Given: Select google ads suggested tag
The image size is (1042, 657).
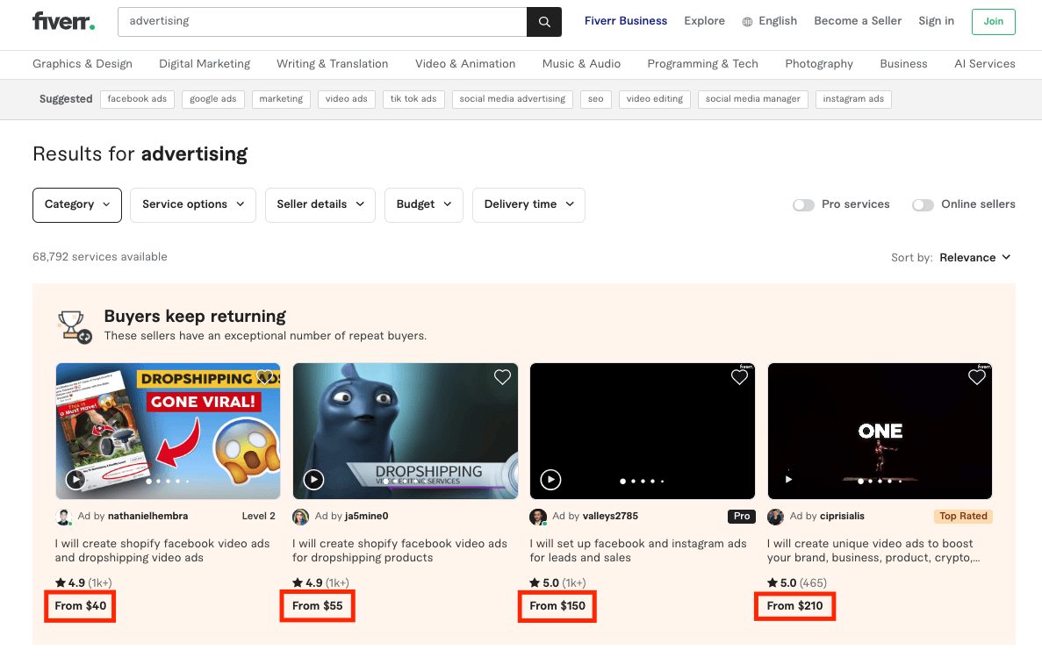Looking at the screenshot, I should point(213,99).
